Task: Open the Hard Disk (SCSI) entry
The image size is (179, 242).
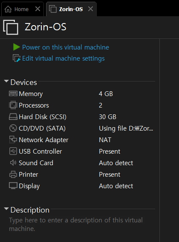Action: click(x=43, y=117)
